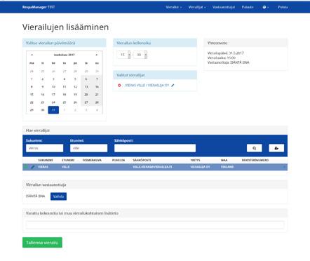Select day 31 in calendar
This screenshot has width=310, height=261.
[x=53, y=110]
